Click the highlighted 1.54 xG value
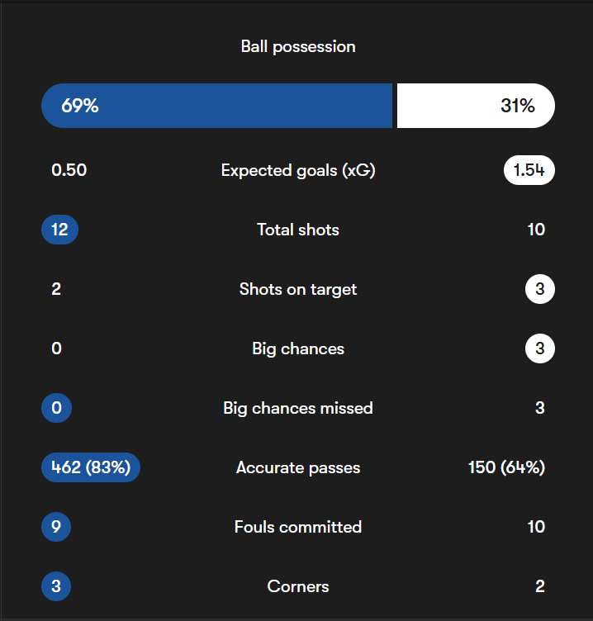Viewport: 593px width, 621px height. (529, 171)
